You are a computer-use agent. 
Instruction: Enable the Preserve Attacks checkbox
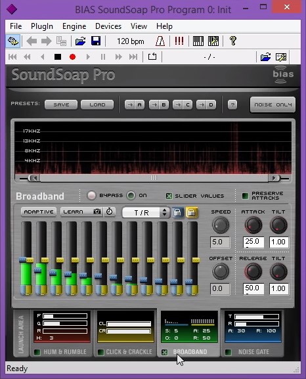pos(245,196)
